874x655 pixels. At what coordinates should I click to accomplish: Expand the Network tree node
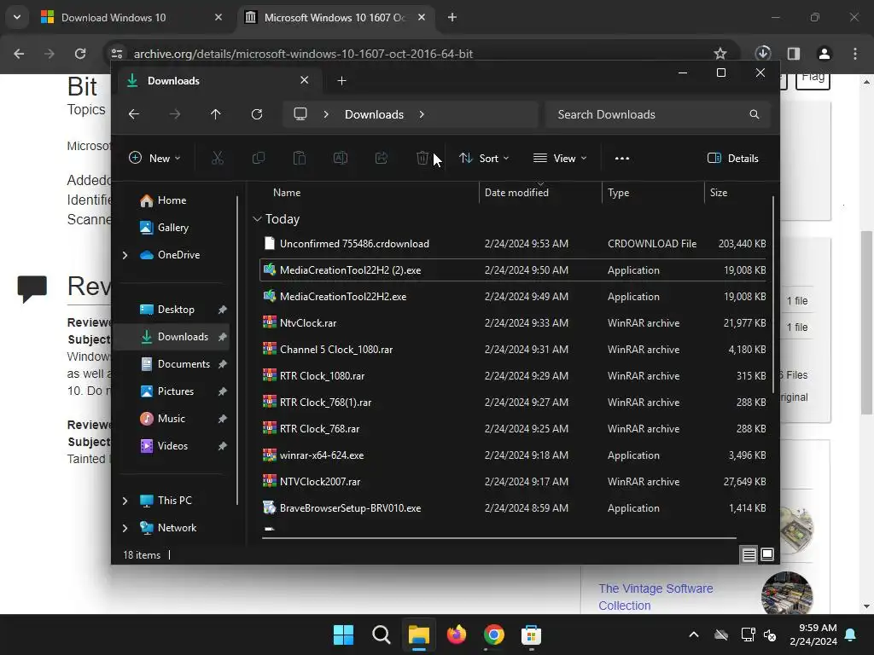(x=125, y=528)
